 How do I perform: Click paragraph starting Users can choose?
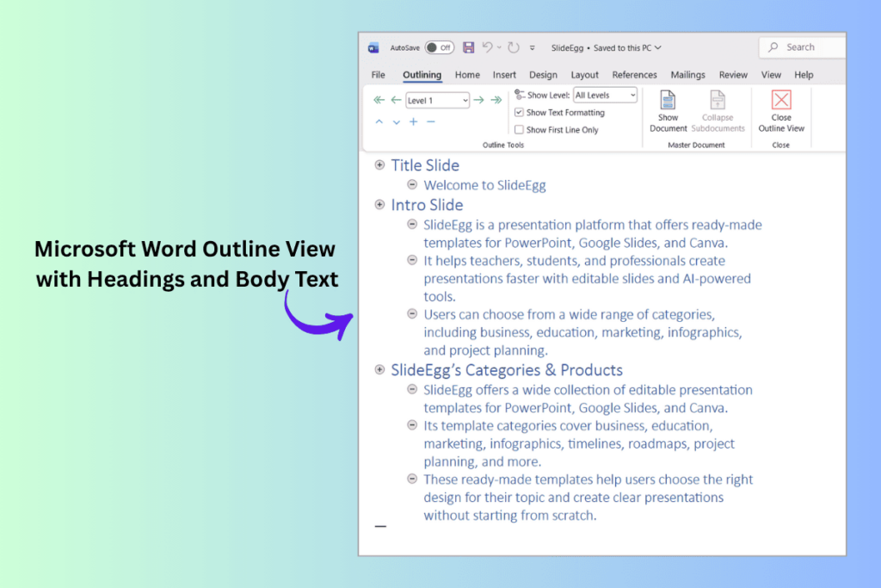[582, 332]
